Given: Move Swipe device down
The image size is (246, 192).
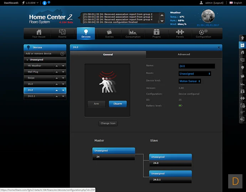Looking at the screenshot, I should point(63,78).
